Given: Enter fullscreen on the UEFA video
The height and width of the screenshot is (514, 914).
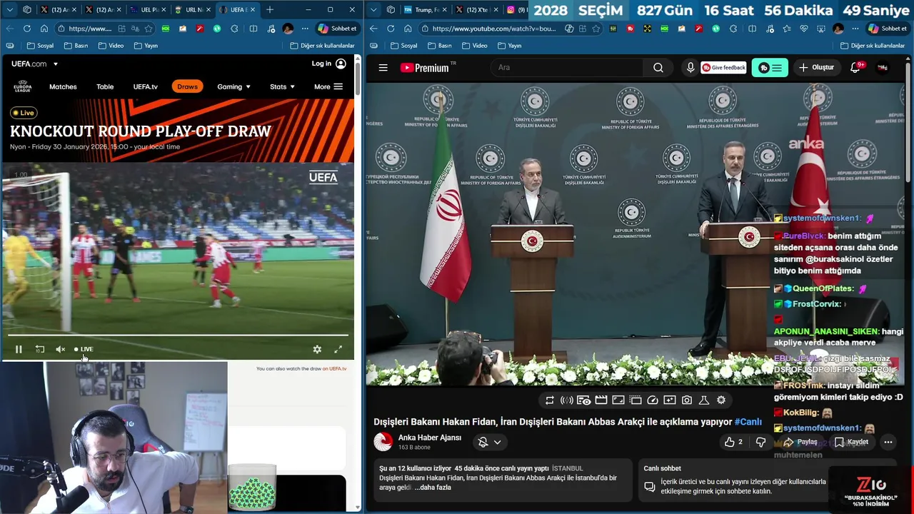Looking at the screenshot, I should (338, 349).
